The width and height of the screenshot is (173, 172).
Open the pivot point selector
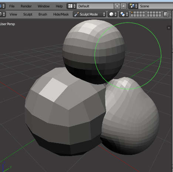(x=124, y=14)
